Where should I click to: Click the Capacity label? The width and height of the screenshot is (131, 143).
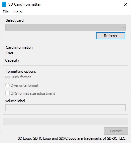12,60
